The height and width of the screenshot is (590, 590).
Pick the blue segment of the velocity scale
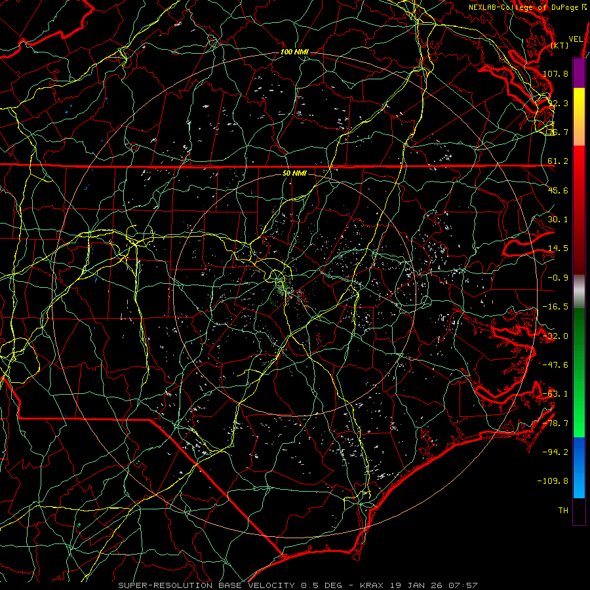(x=579, y=467)
